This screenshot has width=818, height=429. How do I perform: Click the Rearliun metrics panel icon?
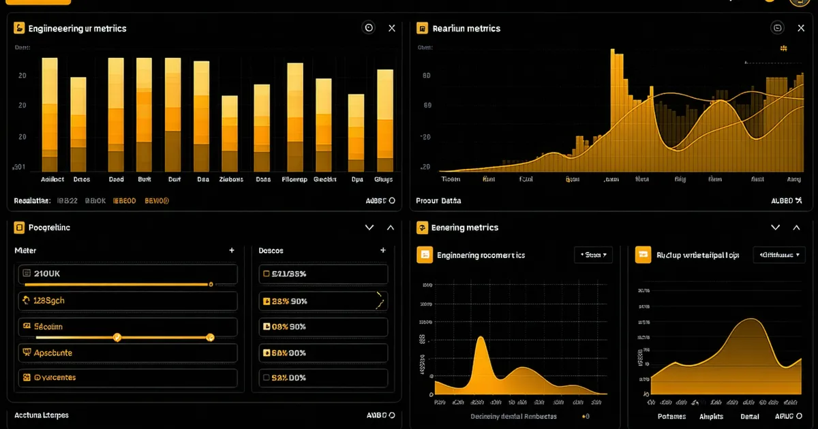[x=423, y=28]
